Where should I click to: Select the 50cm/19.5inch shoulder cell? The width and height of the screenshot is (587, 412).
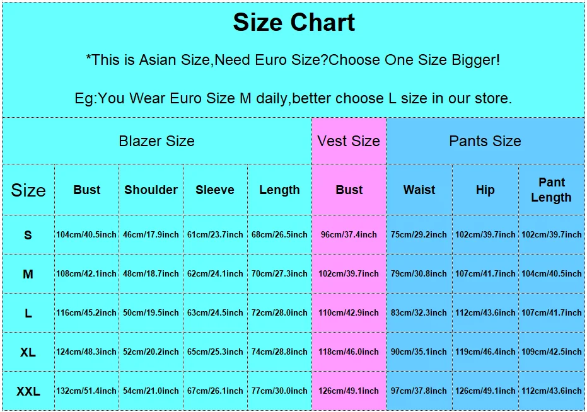(151, 312)
